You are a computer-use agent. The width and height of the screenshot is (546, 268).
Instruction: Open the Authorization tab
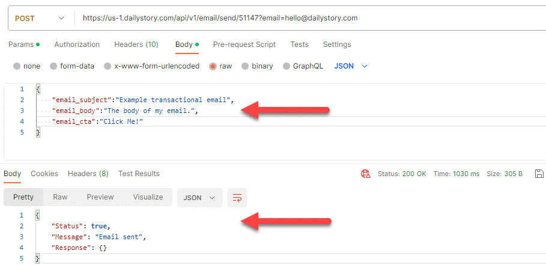point(77,44)
